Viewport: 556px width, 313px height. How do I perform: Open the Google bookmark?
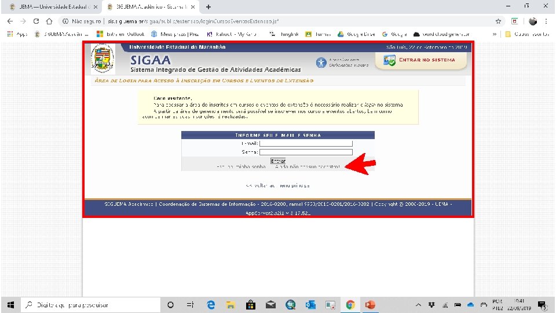tap(394, 34)
